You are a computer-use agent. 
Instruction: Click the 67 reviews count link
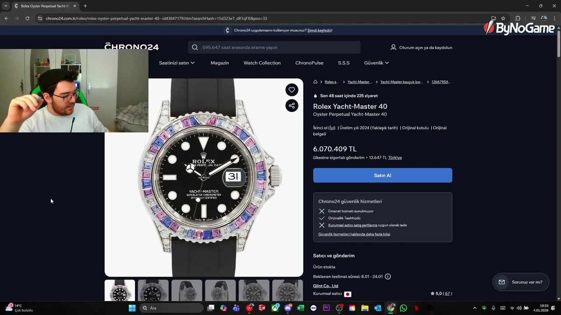tap(447, 294)
